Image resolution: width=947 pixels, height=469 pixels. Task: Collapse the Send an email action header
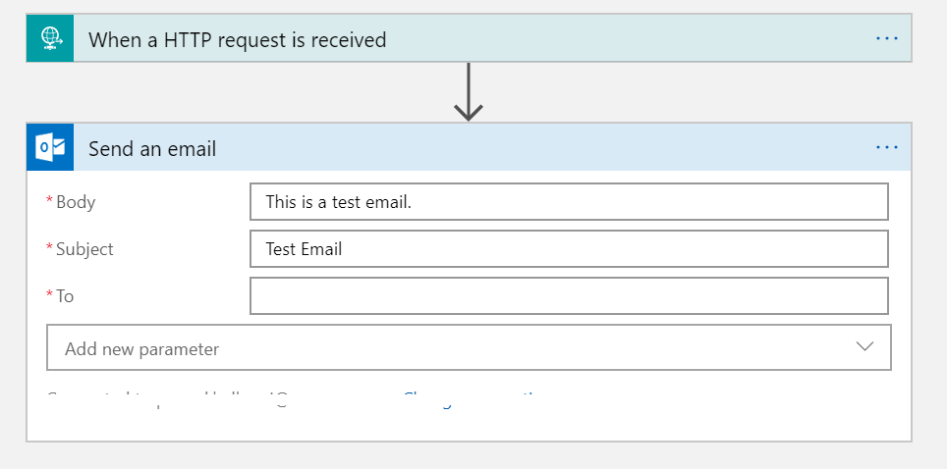pyautogui.click(x=469, y=147)
